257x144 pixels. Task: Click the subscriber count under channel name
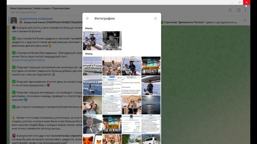pyautogui.click(x=23, y=12)
